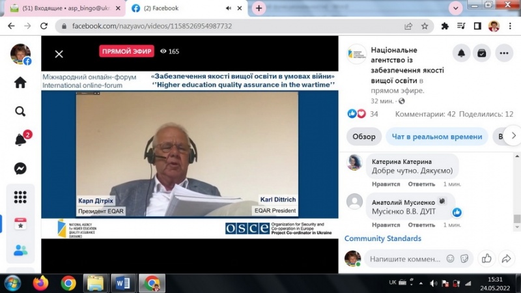Open the Community Standards link
This screenshot has width=521, height=293.
pos(382,239)
